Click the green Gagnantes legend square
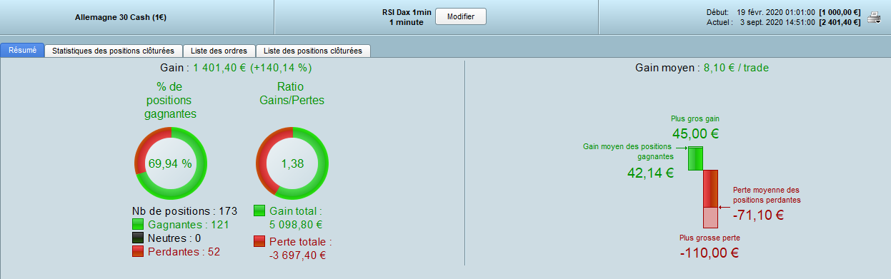The width and height of the screenshot is (891, 279). tap(138, 225)
